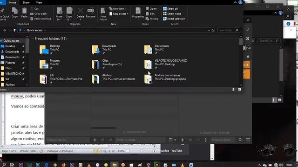298x167 pixels.
Task: Click the monitor icon in media player sidebar
Action: 247,29
